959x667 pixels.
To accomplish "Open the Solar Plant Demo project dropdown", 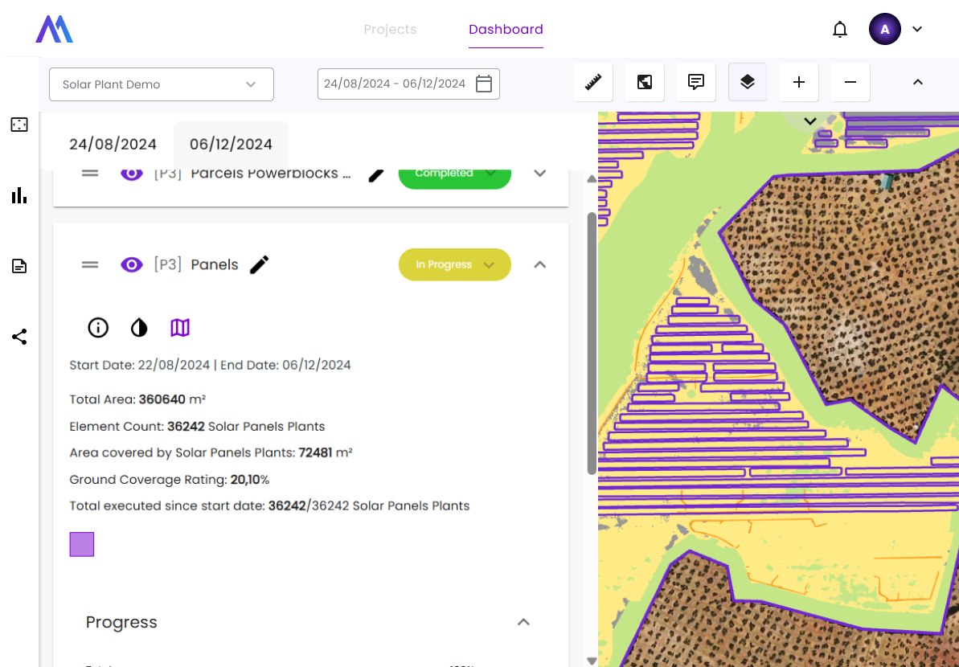I will [162, 84].
